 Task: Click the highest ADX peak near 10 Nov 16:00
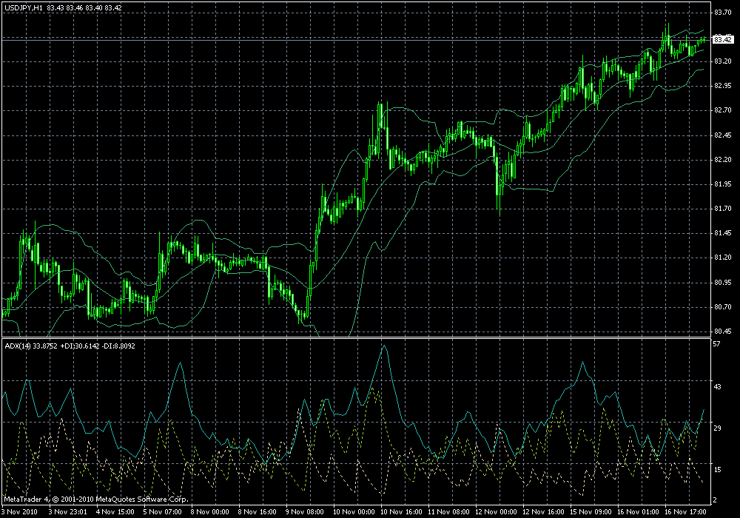point(384,346)
